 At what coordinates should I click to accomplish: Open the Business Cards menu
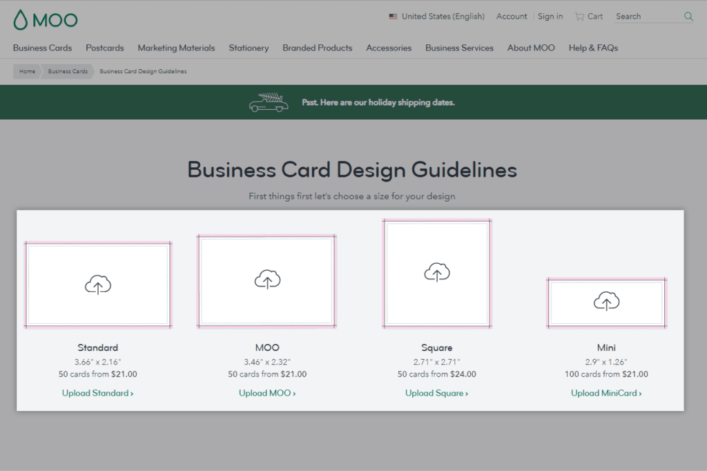[x=42, y=48]
